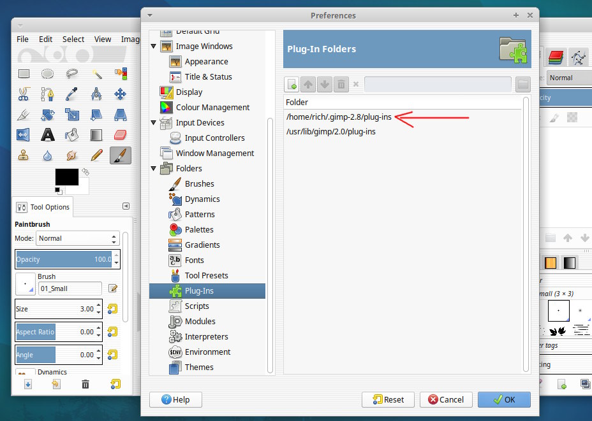Select the Blur/Sharpen droplet tool

(48, 155)
